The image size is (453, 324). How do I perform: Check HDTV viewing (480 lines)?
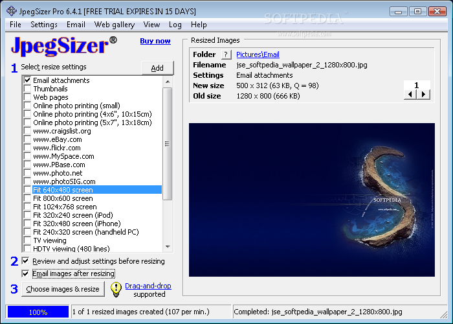27,248
